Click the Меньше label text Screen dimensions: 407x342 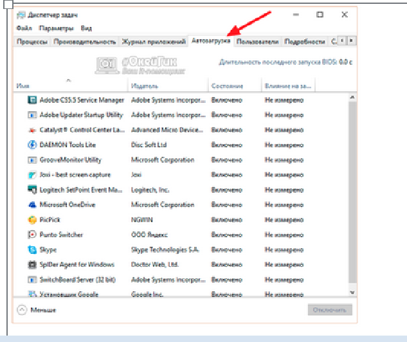coord(43,310)
